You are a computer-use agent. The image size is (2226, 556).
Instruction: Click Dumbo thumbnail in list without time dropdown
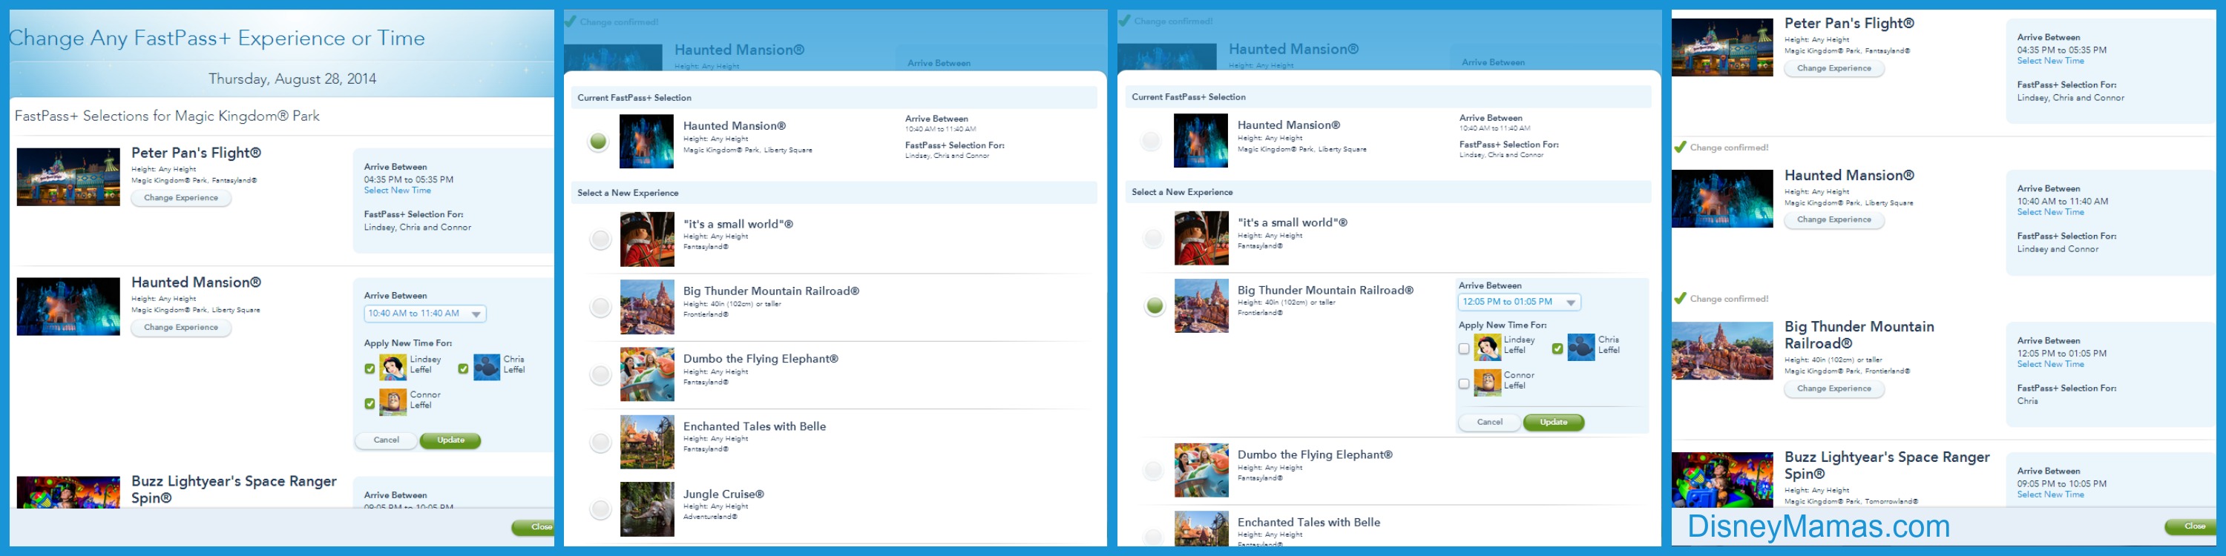647,374
